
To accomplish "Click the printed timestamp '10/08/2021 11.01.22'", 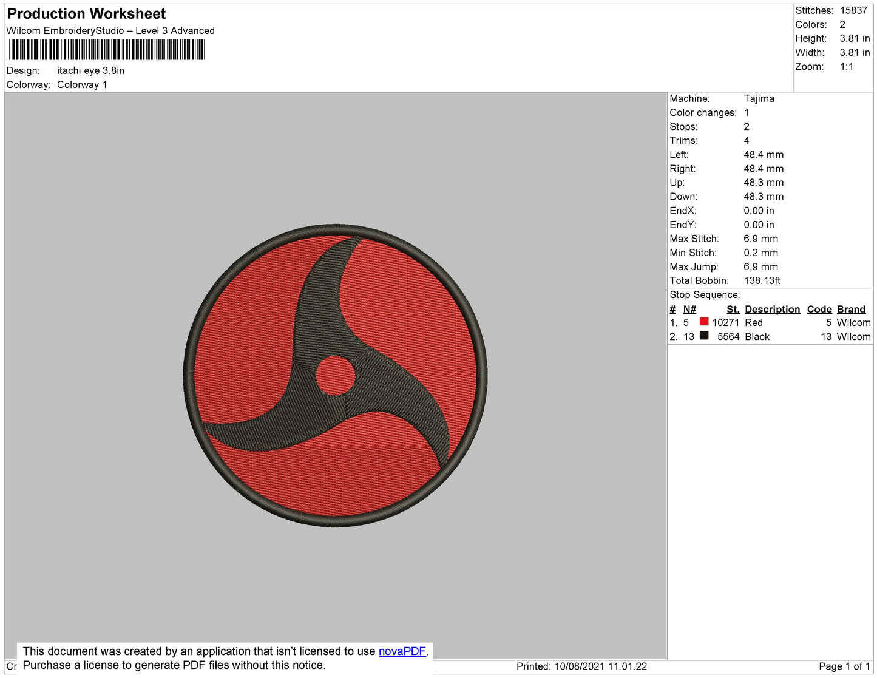I will tap(601, 666).
